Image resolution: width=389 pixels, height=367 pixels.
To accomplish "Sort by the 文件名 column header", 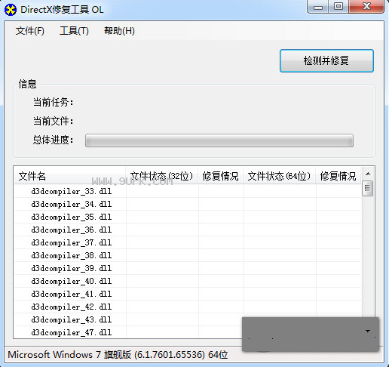I will 69,176.
